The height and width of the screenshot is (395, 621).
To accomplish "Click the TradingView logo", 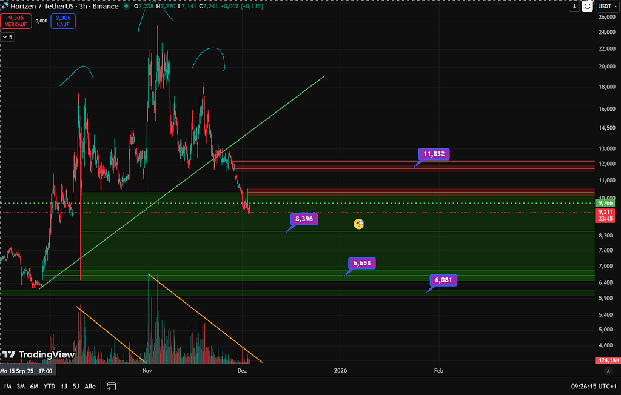I will [38, 354].
